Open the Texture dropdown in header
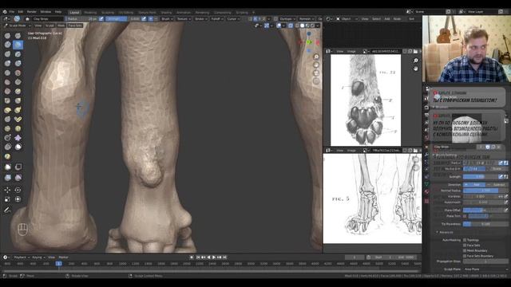 click(x=184, y=19)
